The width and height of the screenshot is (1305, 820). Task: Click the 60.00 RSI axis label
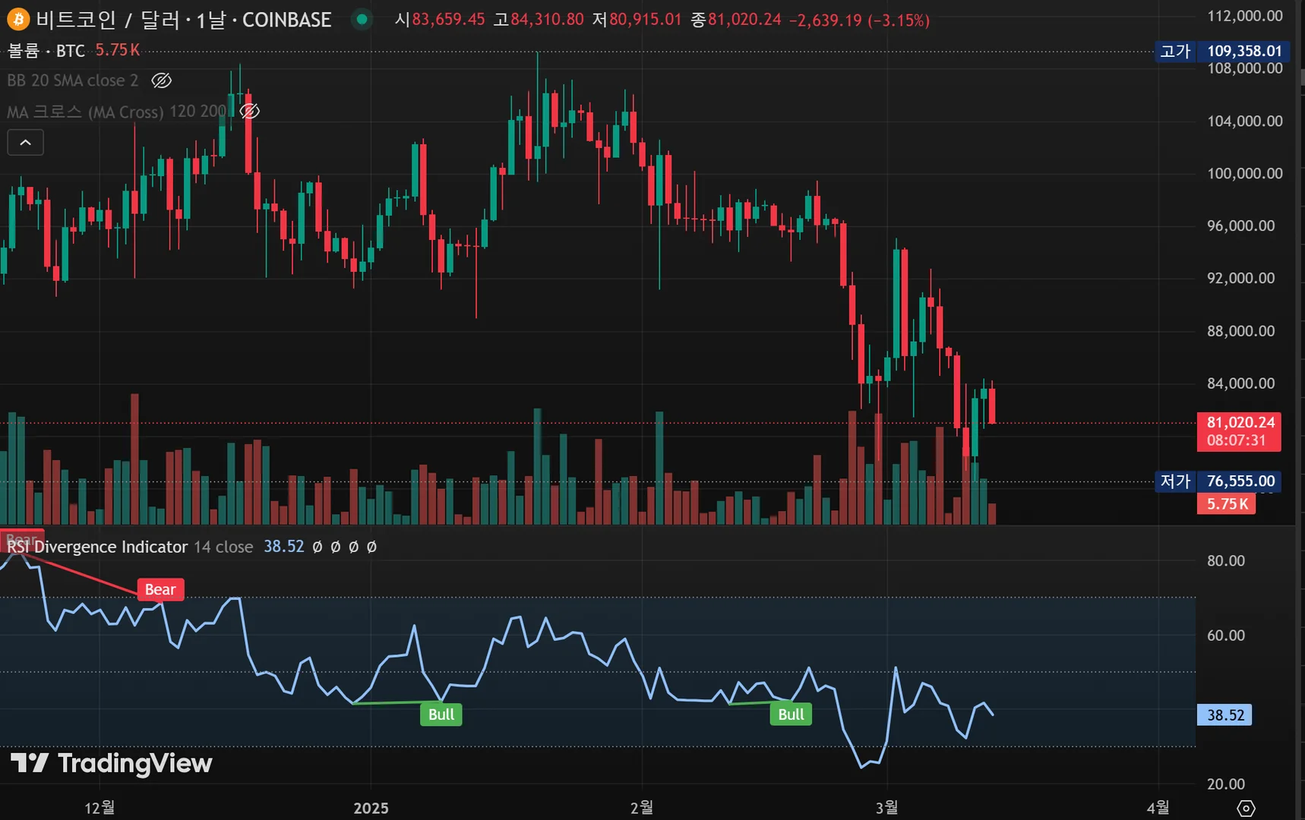[x=1226, y=635]
